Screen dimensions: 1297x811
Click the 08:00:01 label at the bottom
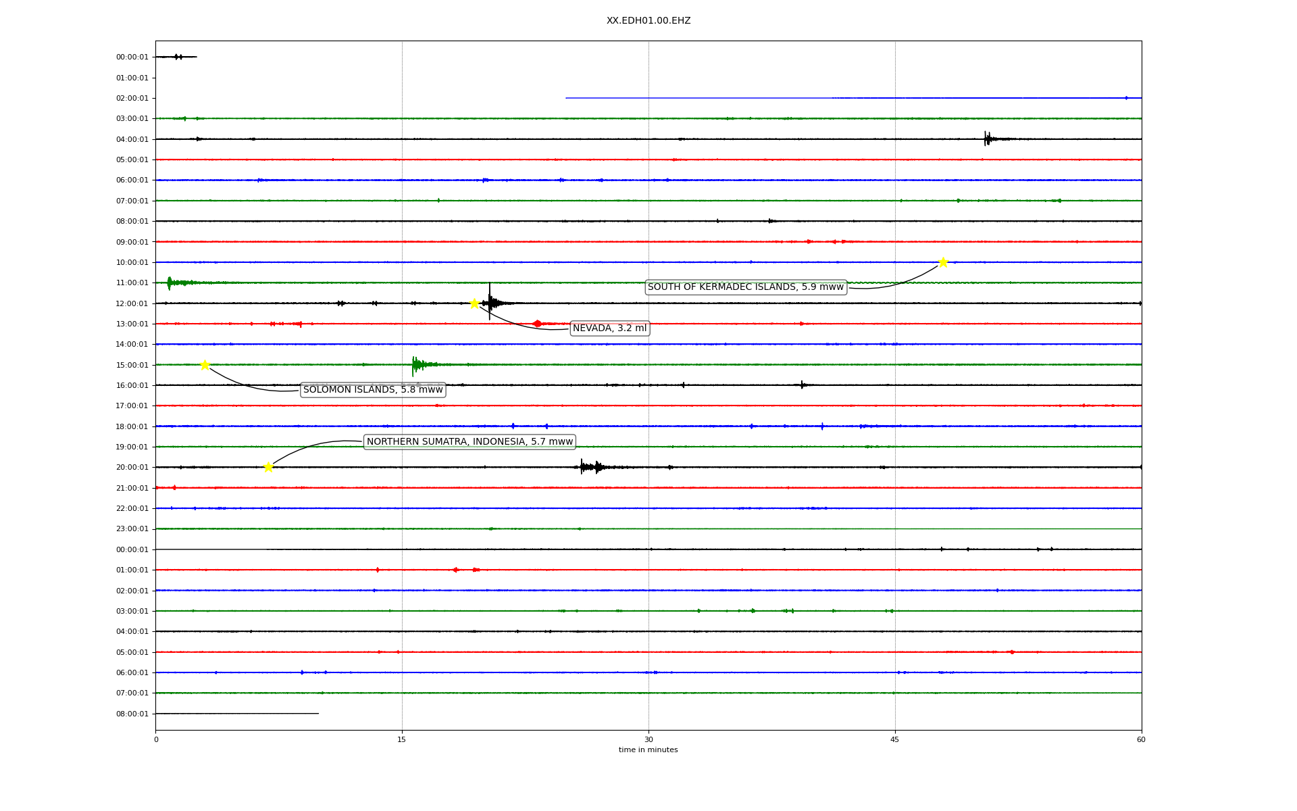click(x=132, y=714)
